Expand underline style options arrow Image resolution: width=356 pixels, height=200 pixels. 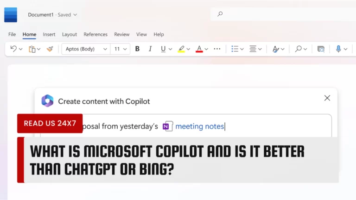tap(170, 49)
